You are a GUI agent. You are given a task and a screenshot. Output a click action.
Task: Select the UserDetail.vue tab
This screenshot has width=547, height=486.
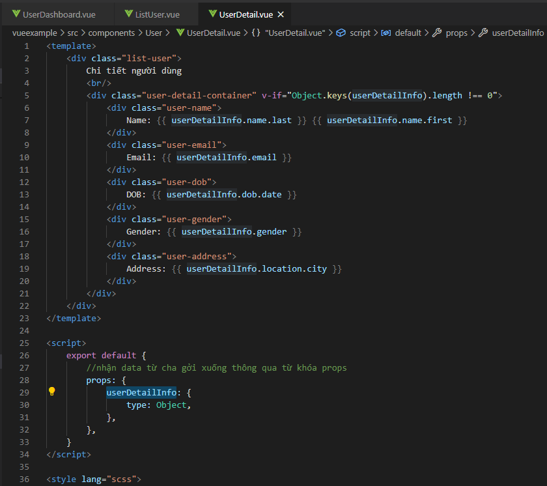[245, 14]
